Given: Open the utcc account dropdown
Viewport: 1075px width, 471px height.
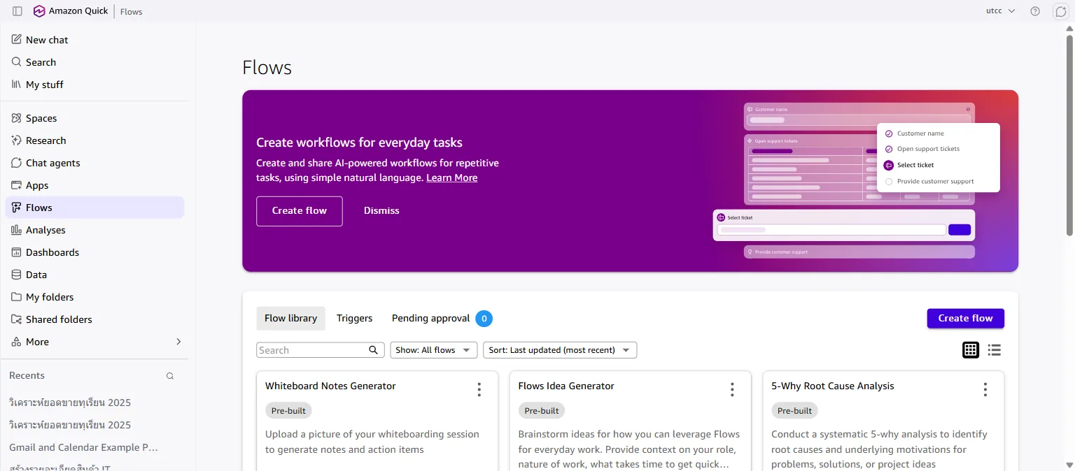Looking at the screenshot, I should click(1001, 11).
